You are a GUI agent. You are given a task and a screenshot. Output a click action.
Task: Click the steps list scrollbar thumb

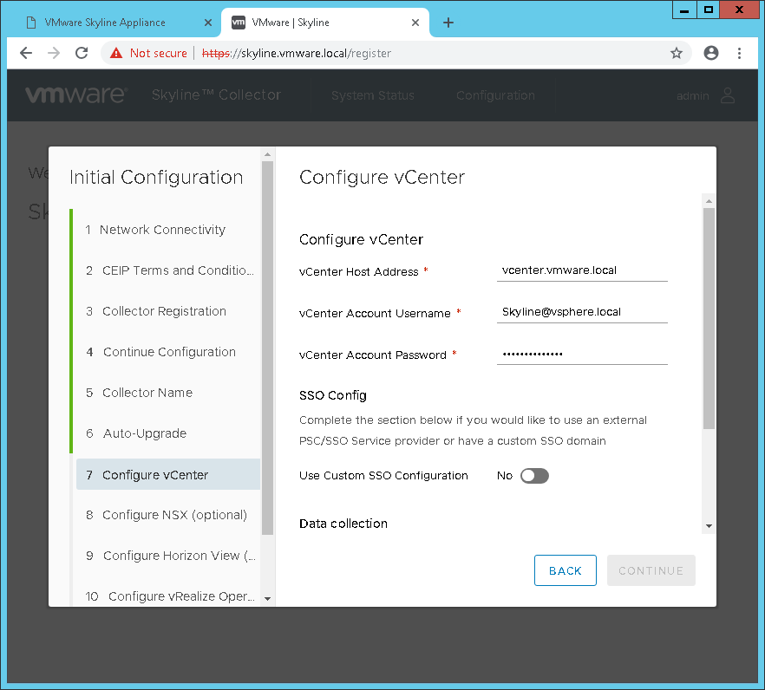267,348
